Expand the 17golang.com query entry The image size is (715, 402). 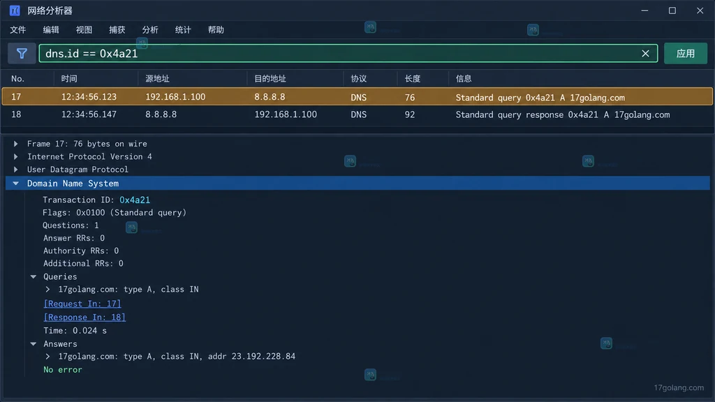pyautogui.click(x=48, y=290)
